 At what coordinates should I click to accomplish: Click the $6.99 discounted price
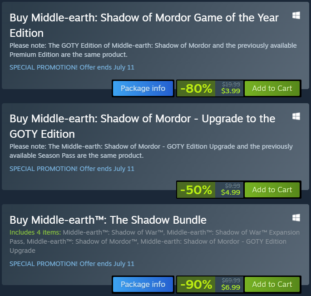(231, 287)
